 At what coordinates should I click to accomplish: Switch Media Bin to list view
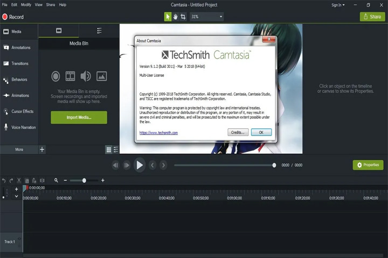116,149
